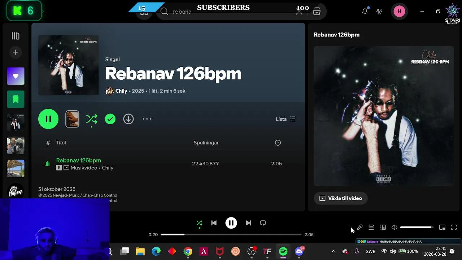
Task: Open the Lista view dropdown
Action: pyautogui.click(x=286, y=119)
